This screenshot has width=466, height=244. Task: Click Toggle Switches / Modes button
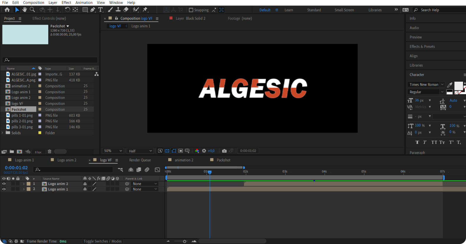(x=102, y=241)
